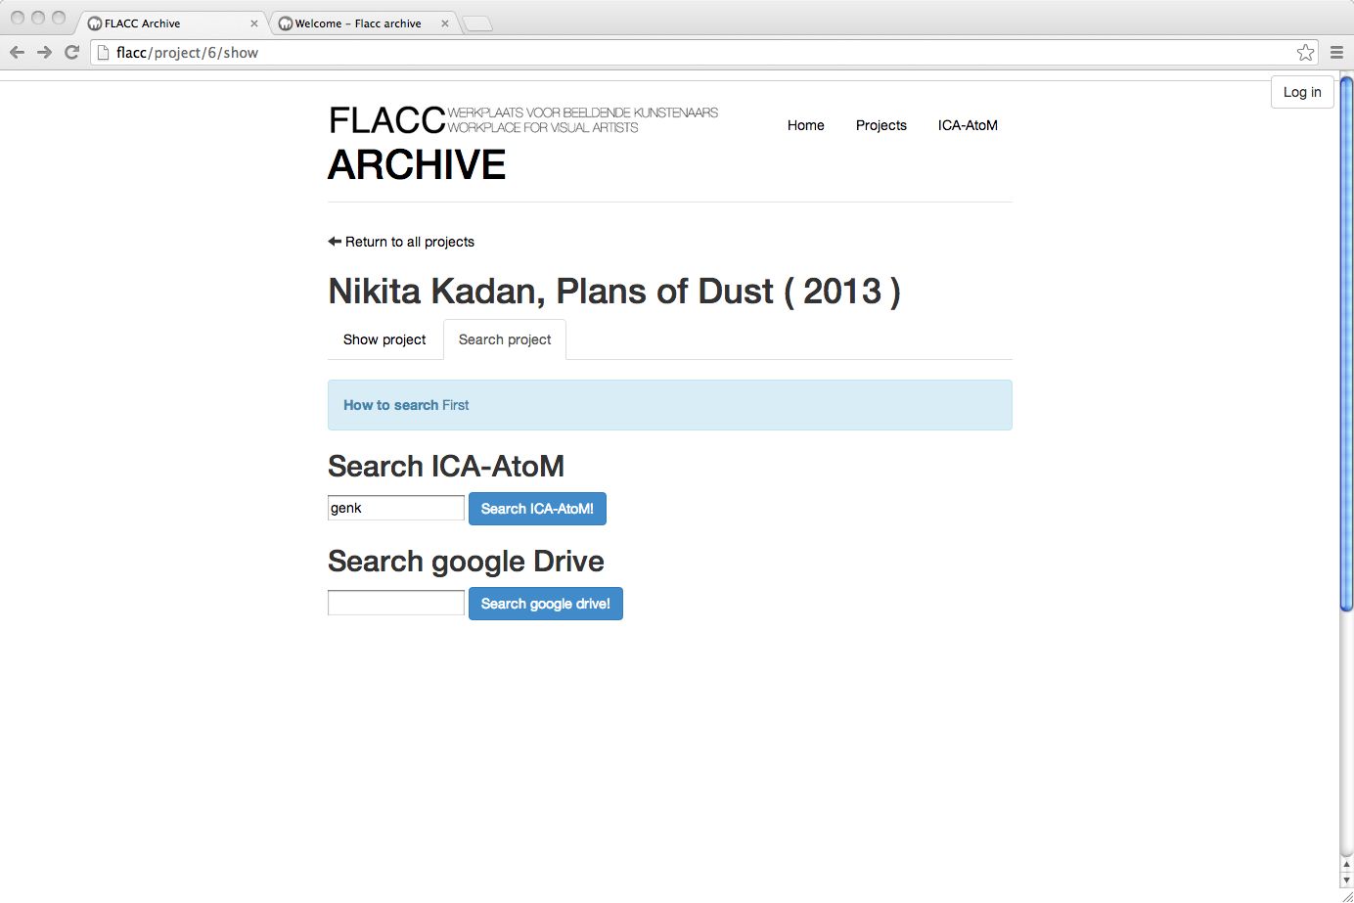
Task: Close the FLACC Archive tab
Action: 254,23
